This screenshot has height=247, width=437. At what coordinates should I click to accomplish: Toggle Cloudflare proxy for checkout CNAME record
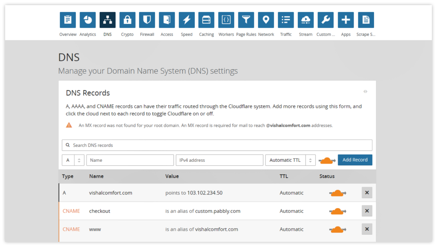338,211
